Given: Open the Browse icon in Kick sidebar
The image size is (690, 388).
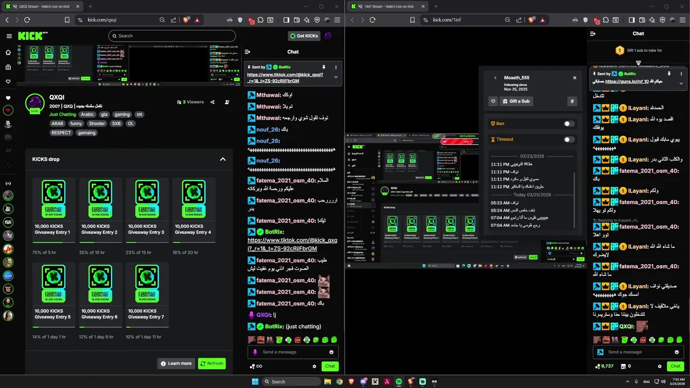Looking at the screenshot, I should pyautogui.click(x=8, y=67).
